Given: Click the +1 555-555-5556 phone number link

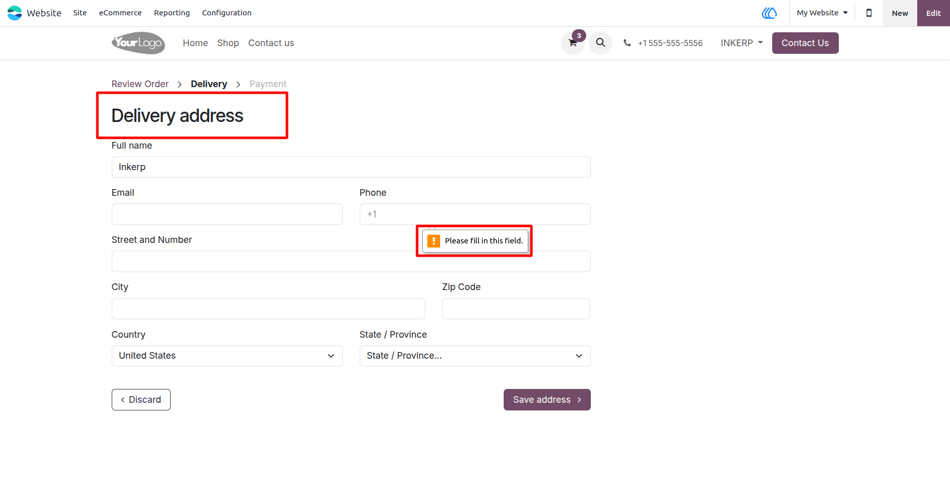Looking at the screenshot, I should (670, 43).
